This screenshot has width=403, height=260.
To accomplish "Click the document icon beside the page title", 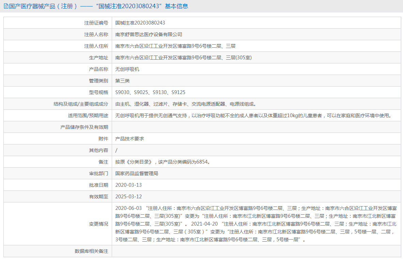I will coord(6,6).
